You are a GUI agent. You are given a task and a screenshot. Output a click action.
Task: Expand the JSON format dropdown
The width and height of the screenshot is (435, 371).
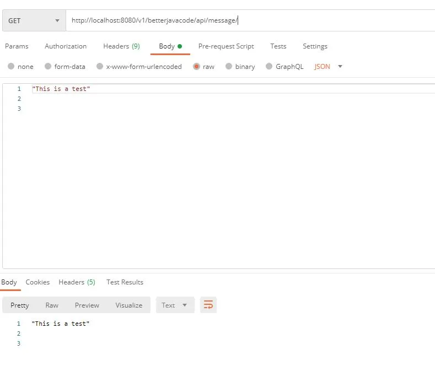328,67
